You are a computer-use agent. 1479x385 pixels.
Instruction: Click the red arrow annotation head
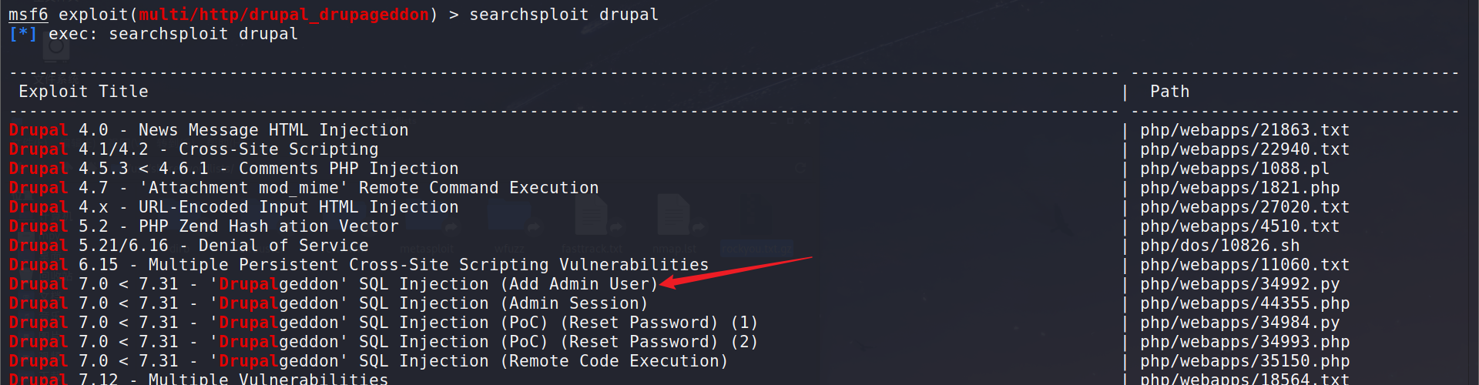click(669, 282)
